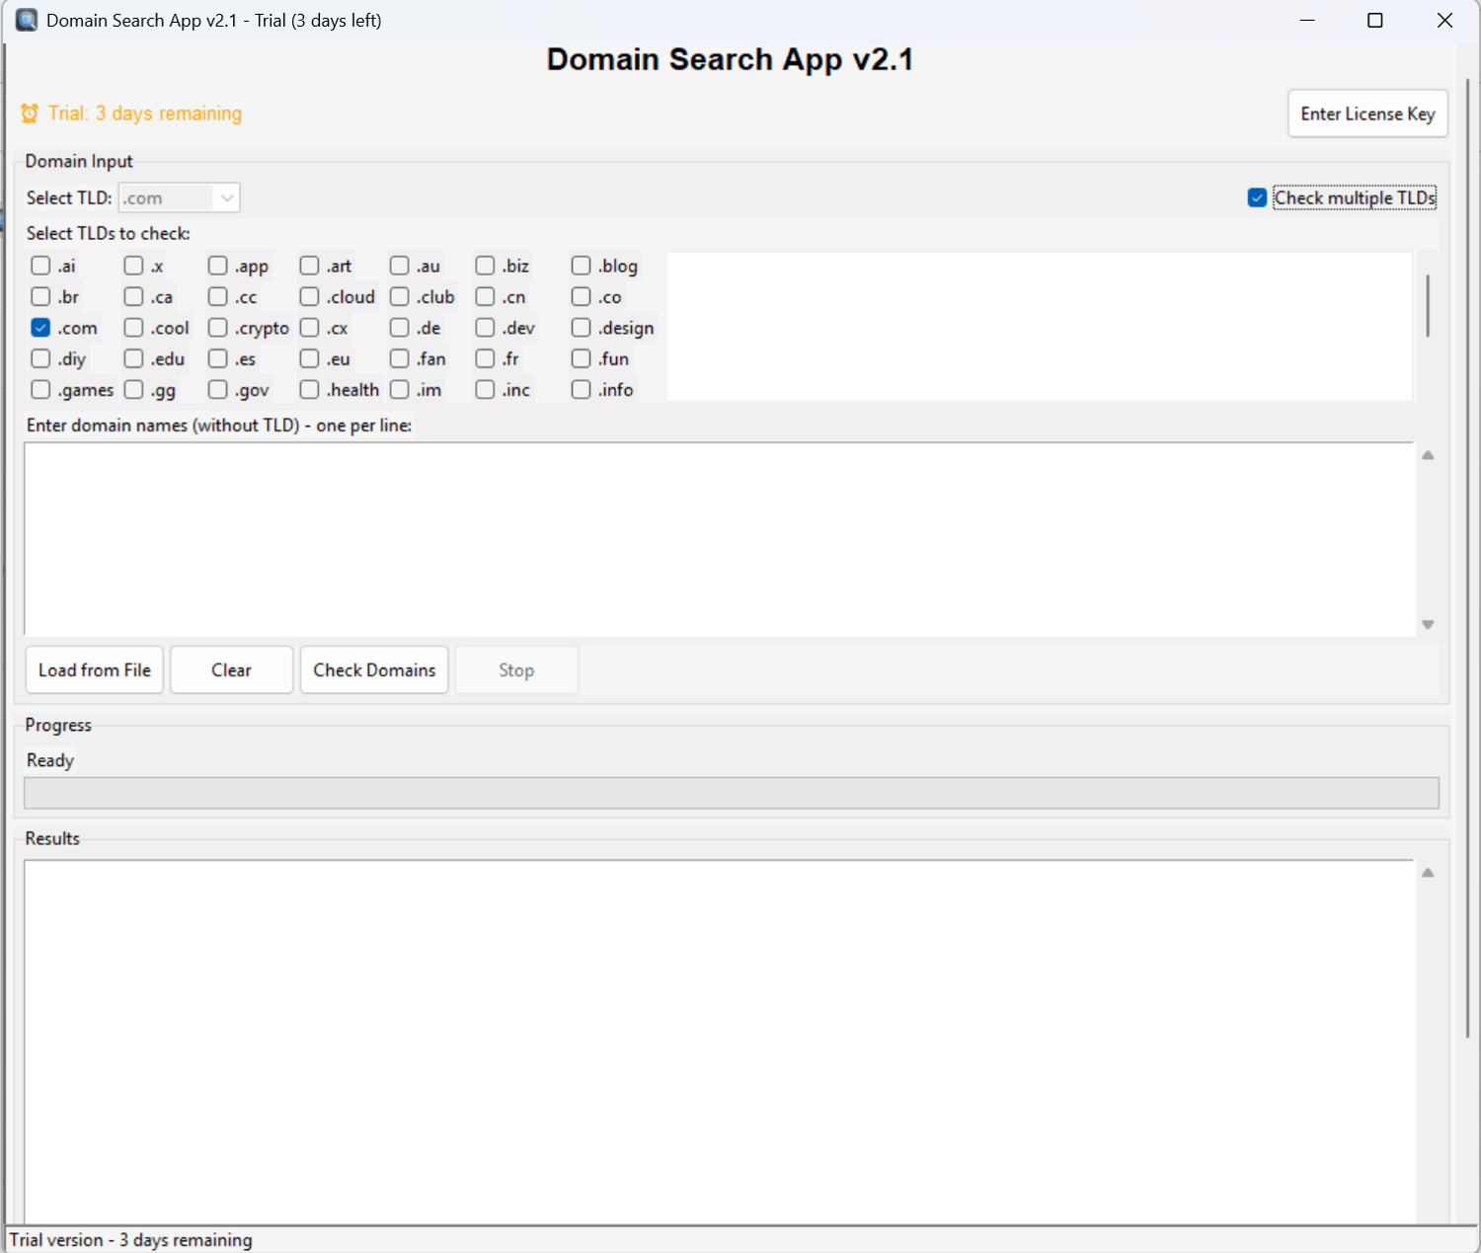
Task: Check the .gov TLD option
Action: pos(218,390)
